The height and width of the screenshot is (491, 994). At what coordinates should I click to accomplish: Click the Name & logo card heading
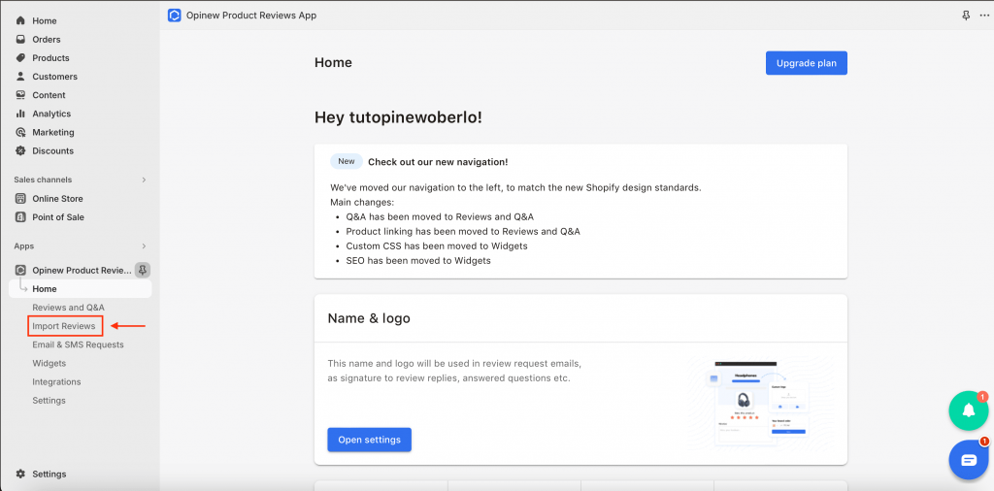click(369, 318)
